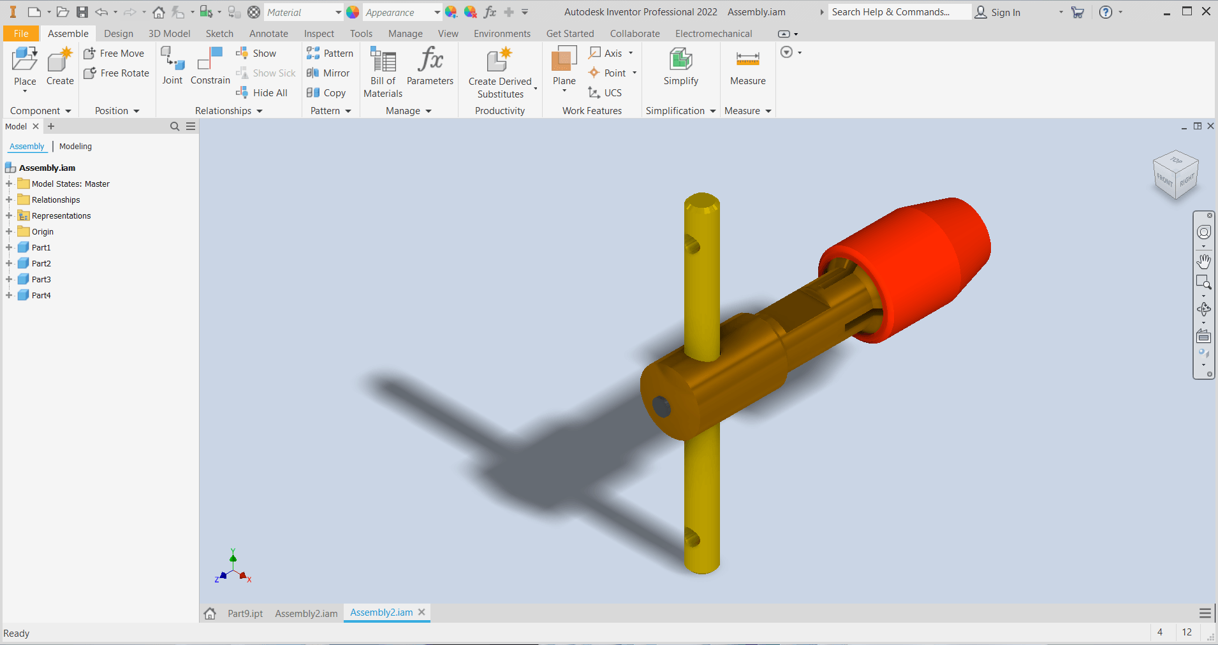Close the Assembly2.iam document tab

tap(422, 612)
